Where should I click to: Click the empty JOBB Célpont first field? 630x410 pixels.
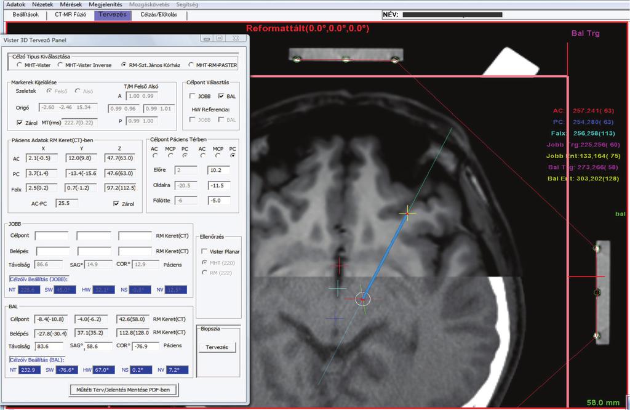tap(52, 236)
